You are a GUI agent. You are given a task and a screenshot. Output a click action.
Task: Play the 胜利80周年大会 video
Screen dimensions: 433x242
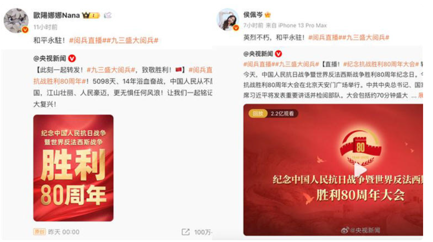360,170
